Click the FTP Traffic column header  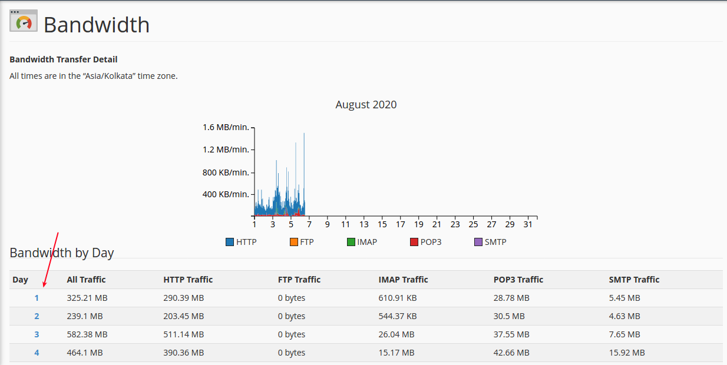pos(299,280)
